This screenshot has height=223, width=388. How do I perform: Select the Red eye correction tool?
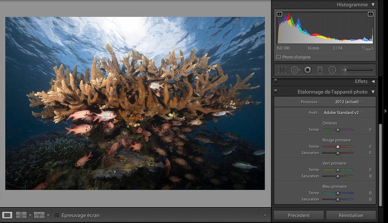tap(308, 70)
